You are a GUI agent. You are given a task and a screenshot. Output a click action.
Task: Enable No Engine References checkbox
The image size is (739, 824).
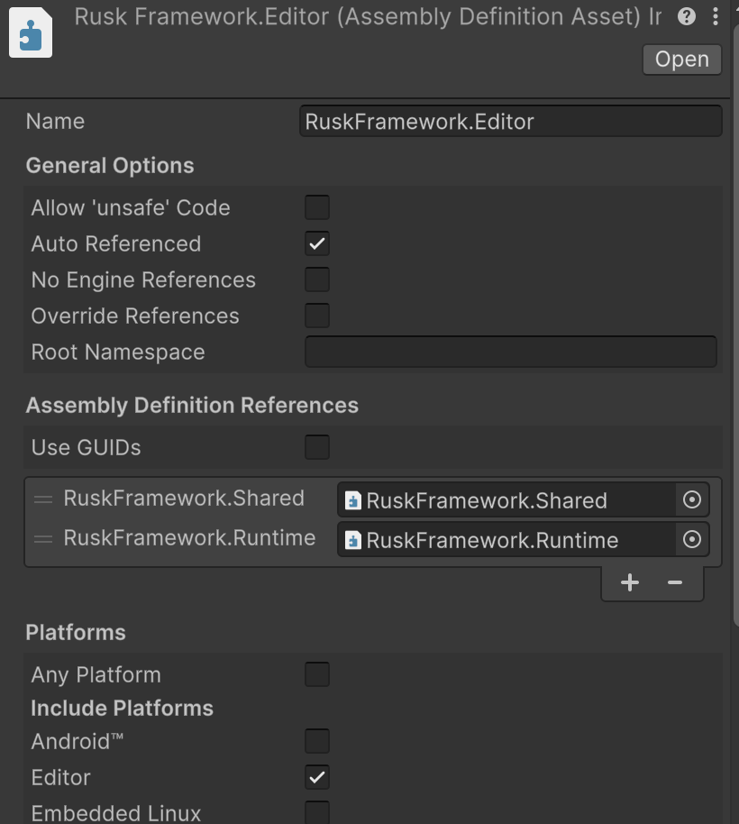tap(317, 279)
